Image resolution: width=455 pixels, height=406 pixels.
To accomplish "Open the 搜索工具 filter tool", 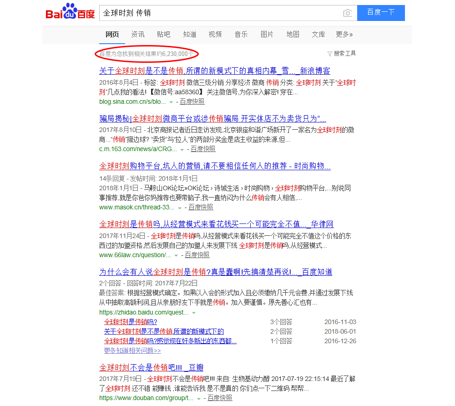I will [x=342, y=54].
